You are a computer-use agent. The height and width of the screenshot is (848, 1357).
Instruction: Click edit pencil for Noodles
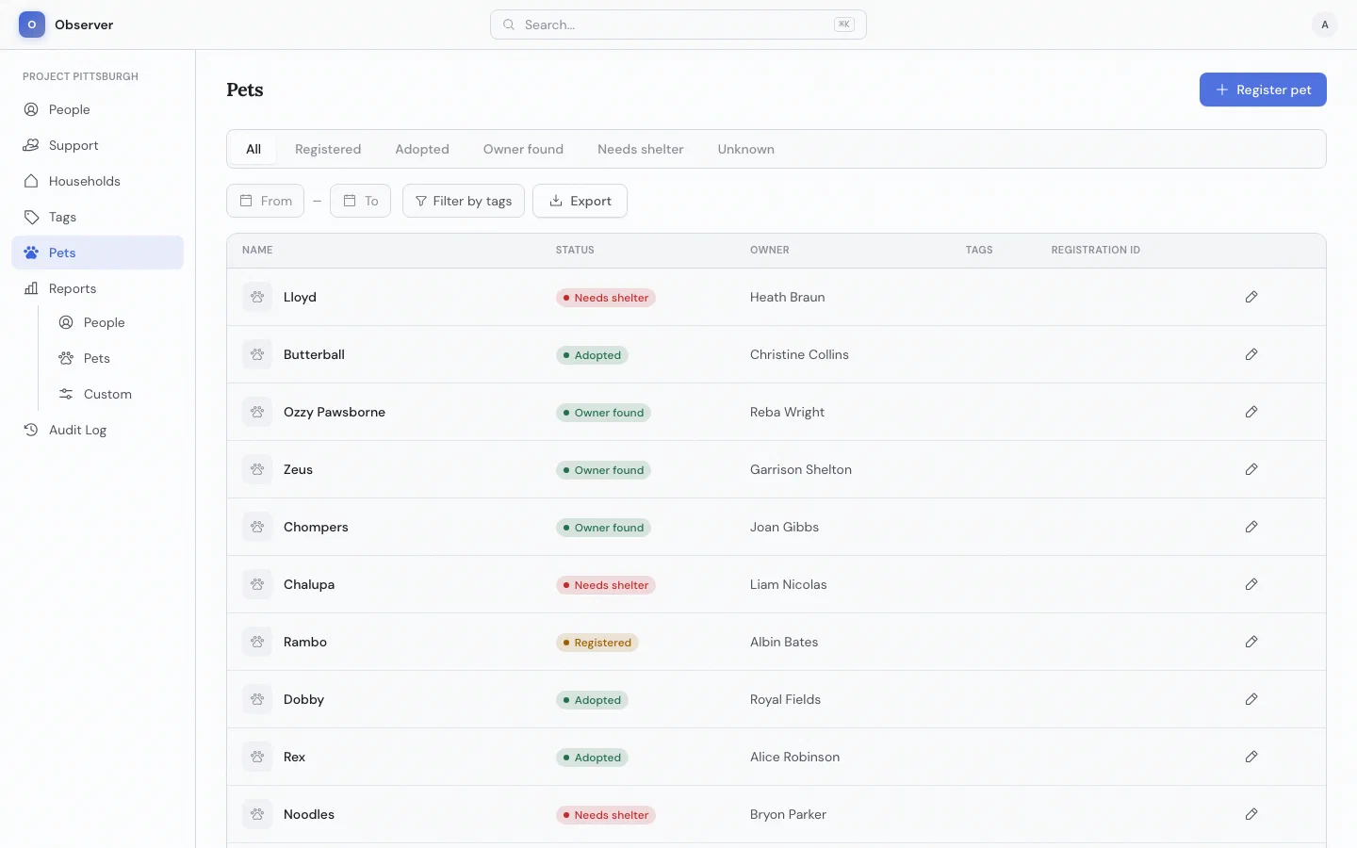pos(1251,814)
